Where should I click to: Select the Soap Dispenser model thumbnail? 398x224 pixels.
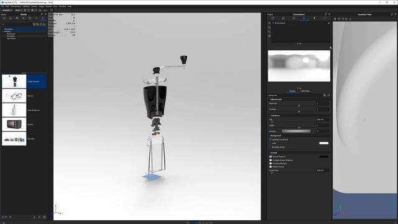coord(14,110)
